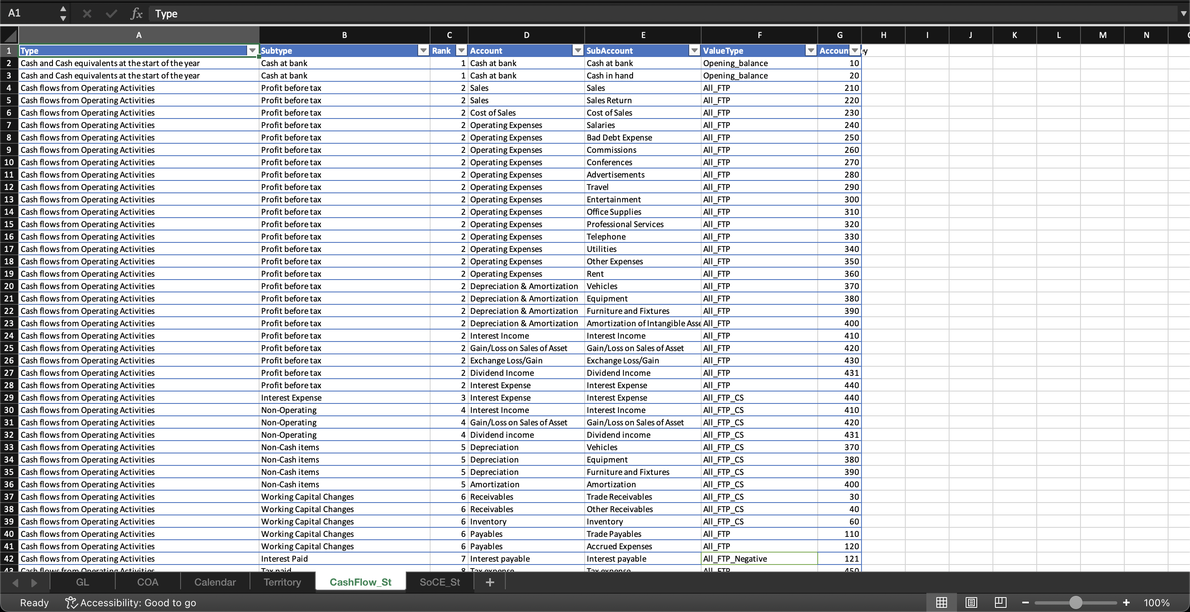Open the Type column filter dropdown
This screenshot has height=612, width=1190.
coord(252,51)
